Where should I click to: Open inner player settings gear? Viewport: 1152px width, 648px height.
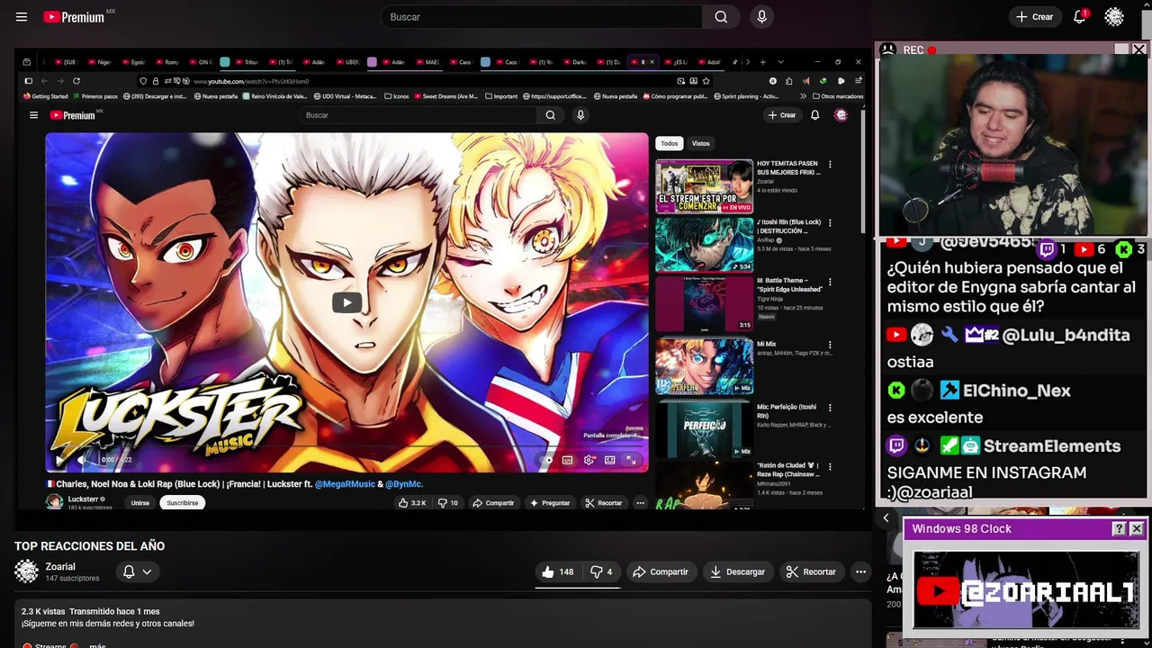(589, 460)
